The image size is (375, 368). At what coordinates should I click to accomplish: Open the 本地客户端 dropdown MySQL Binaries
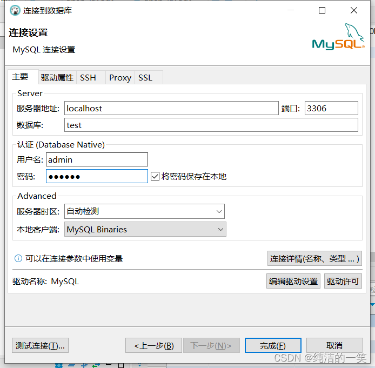pyautogui.click(x=145, y=229)
